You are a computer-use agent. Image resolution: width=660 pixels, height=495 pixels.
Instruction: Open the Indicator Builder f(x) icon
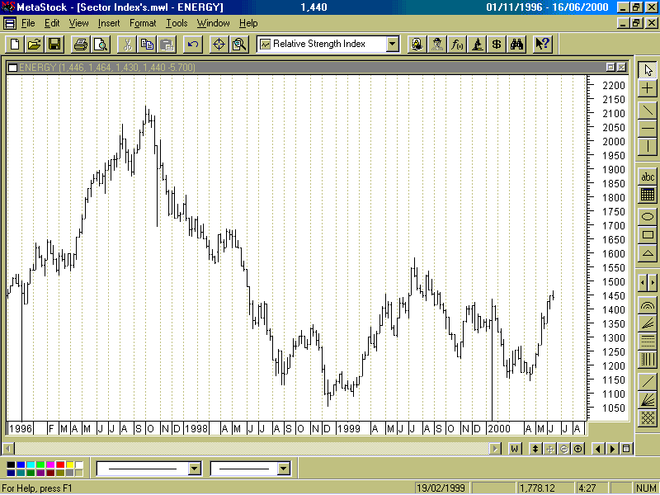[457, 45]
